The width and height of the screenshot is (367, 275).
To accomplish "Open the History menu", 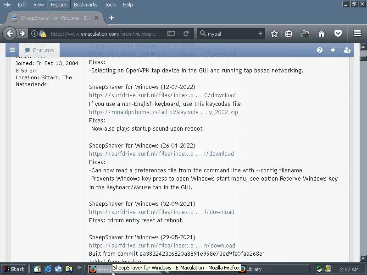I will pos(59,5).
